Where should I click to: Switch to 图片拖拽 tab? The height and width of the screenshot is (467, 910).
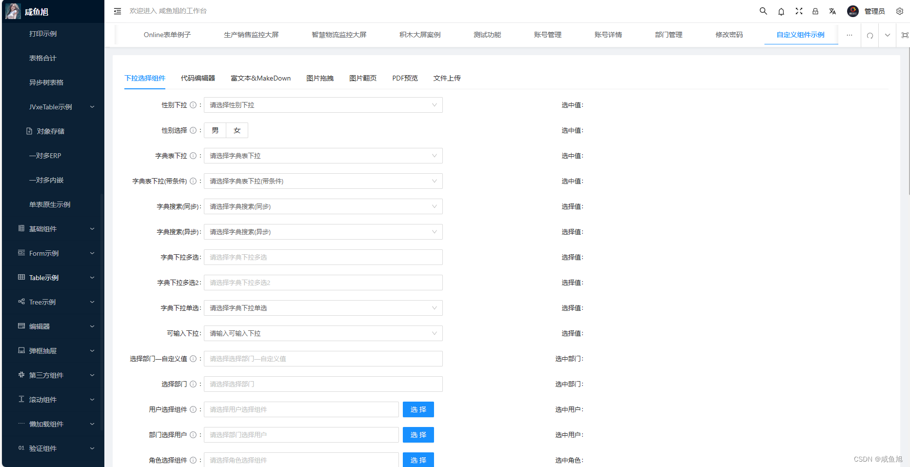[320, 78]
